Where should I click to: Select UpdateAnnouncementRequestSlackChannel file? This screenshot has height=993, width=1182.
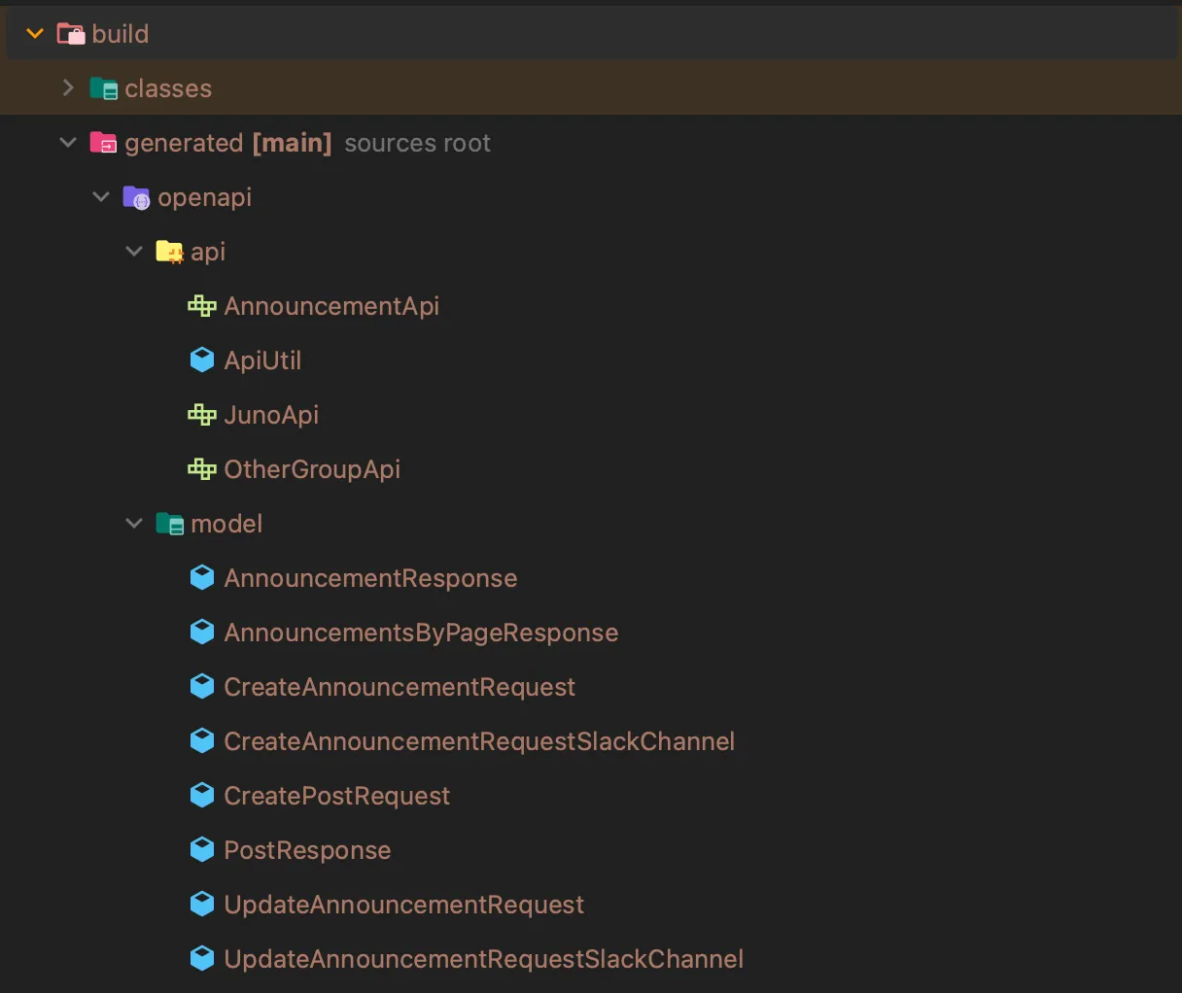coord(483,959)
